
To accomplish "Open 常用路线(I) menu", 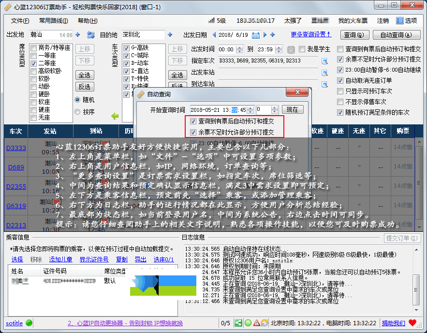I will [x=53, y=21].
